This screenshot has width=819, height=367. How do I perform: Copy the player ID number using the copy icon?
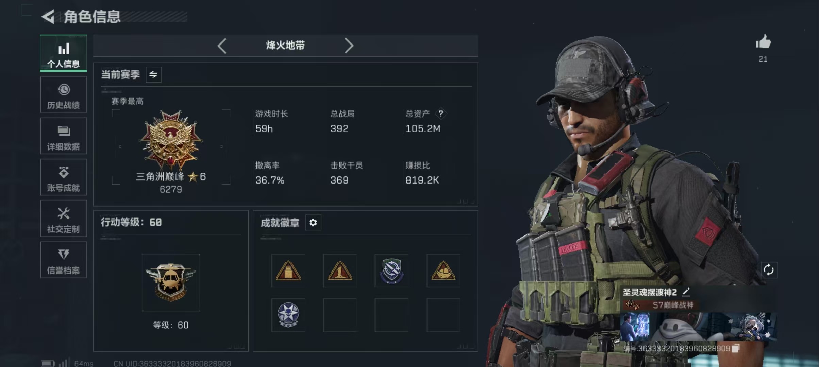coord(735,348)
